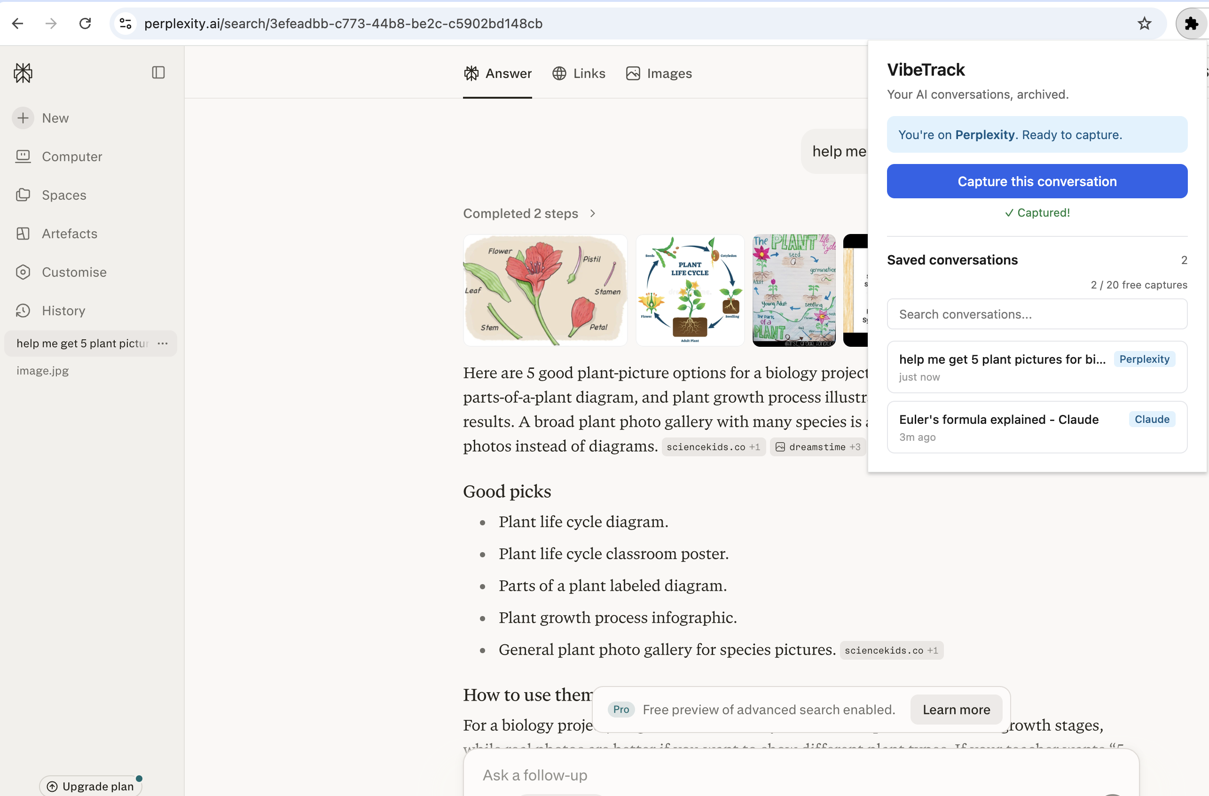Screen dimensions: 1209x796
Task: Bookmark this page with the star icon
Action: [x=1144, y=23]
